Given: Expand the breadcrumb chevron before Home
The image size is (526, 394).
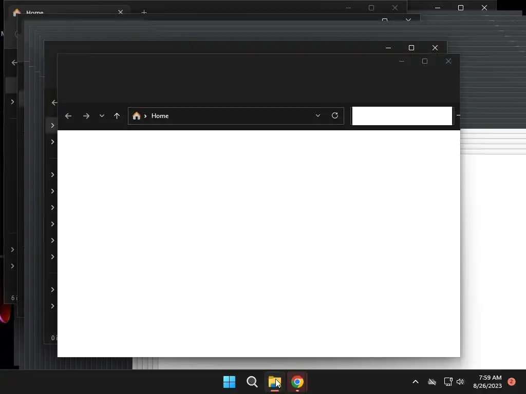Looking at the screenshot, I should pos(145,116).
